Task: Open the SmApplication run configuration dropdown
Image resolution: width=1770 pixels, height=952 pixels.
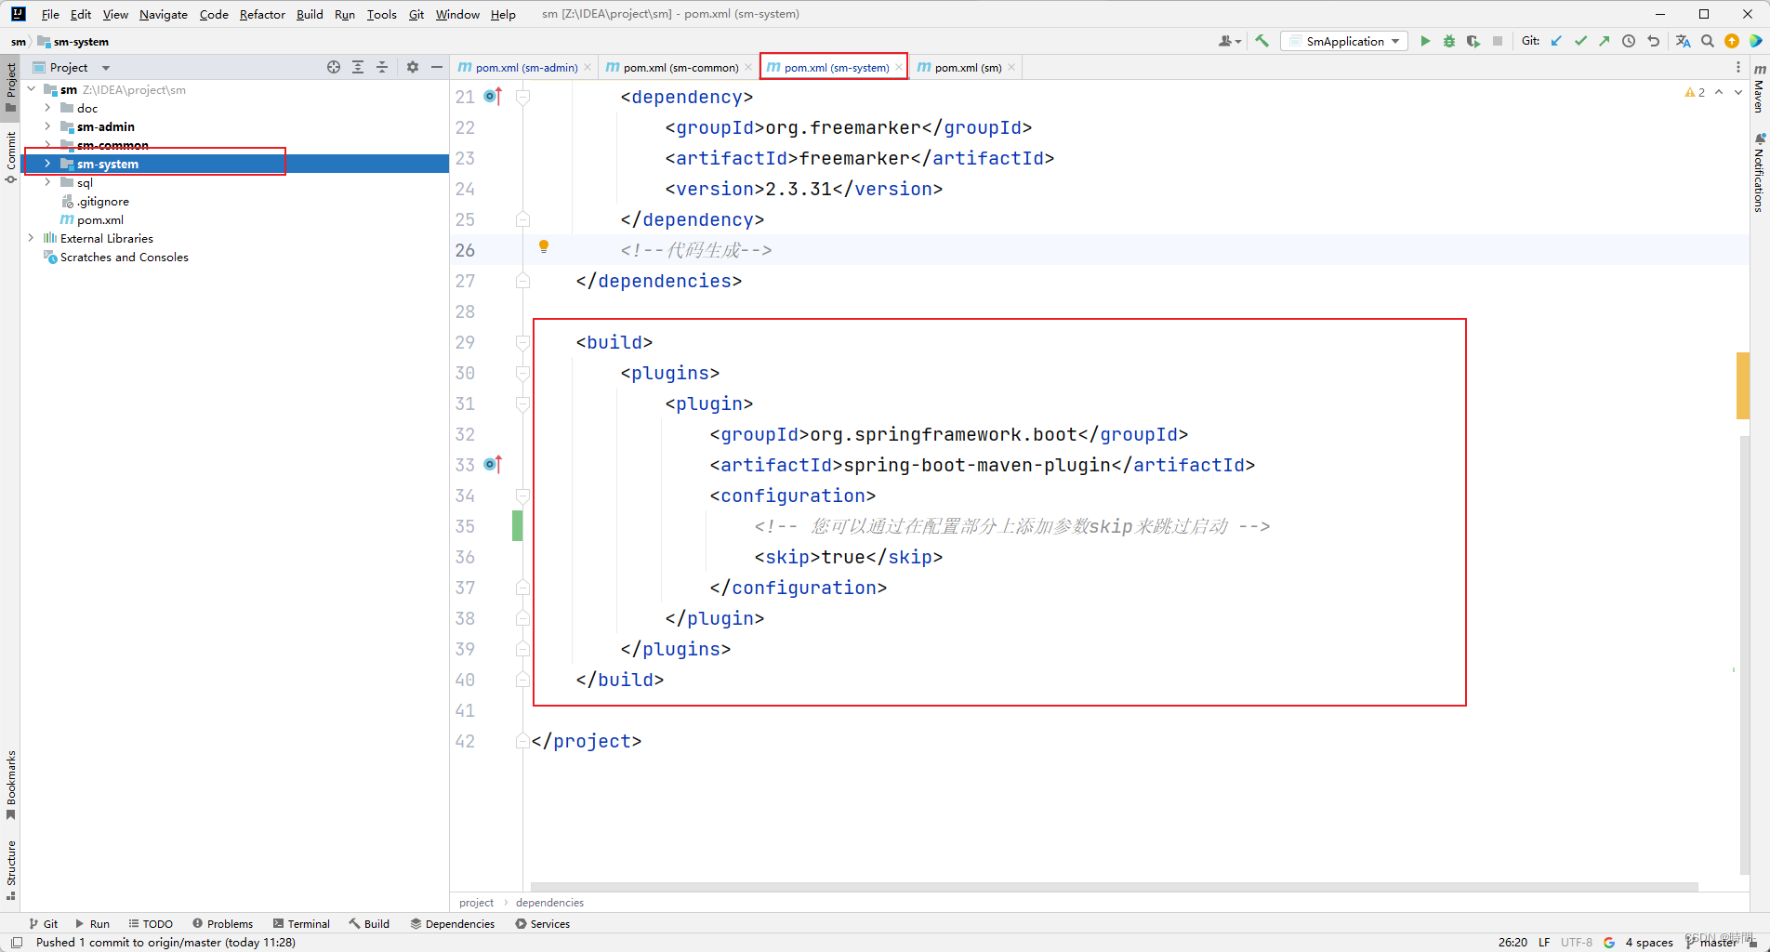Action: point(1344,41)
